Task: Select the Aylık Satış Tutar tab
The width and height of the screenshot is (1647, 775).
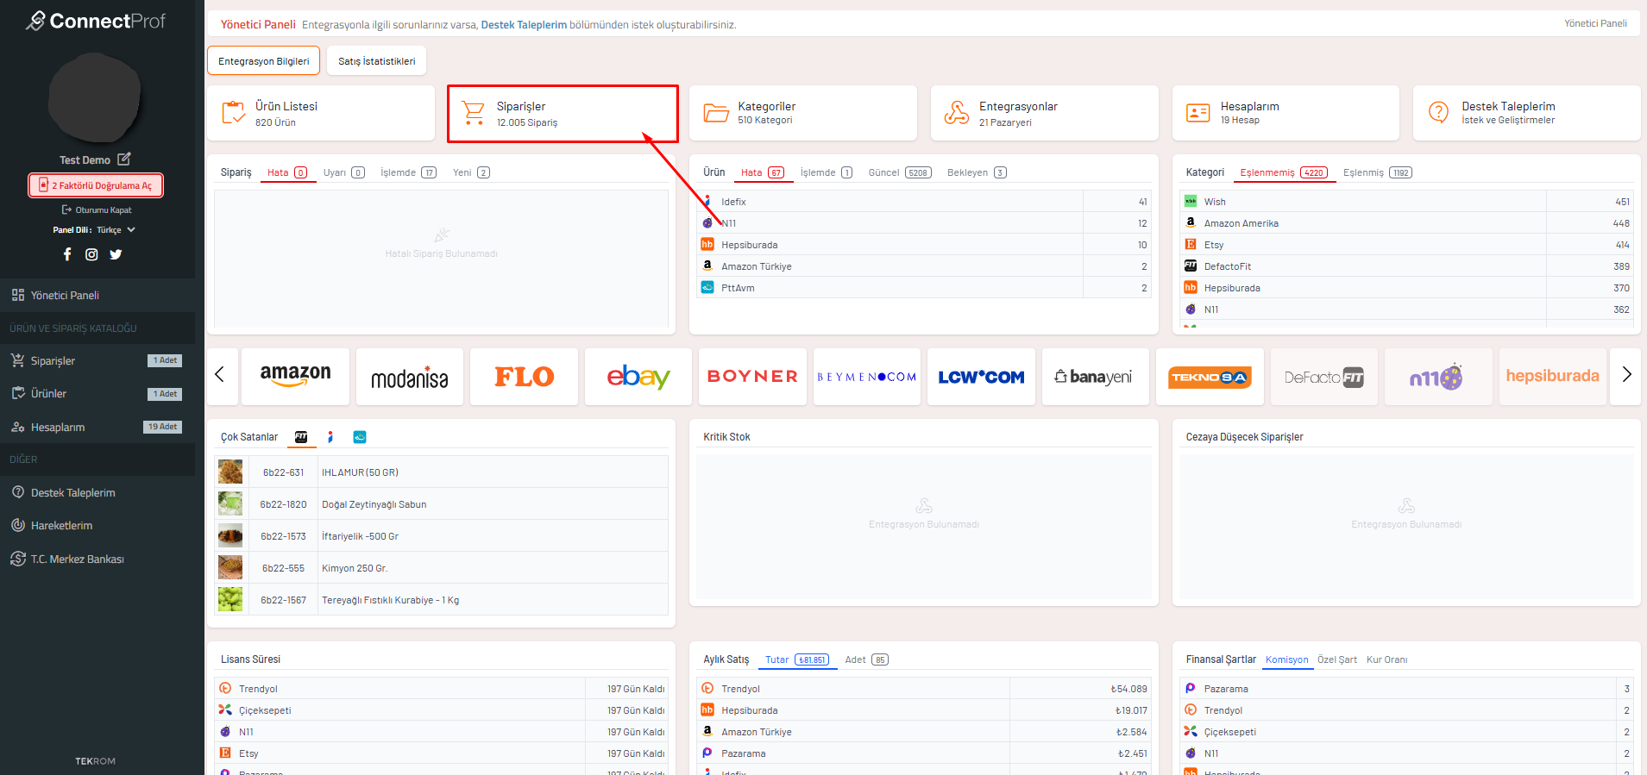Action: point(797,659)
